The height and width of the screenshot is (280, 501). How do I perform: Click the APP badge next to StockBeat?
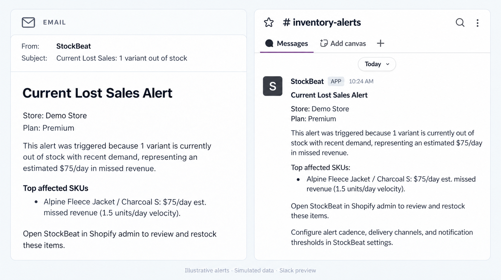(336, 81)
